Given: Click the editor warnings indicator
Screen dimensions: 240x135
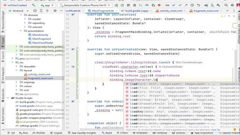Looking at the screenshot, I should 223,16.
